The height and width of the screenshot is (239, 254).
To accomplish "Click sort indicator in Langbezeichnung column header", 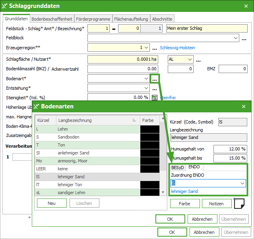I will point(134,120).
